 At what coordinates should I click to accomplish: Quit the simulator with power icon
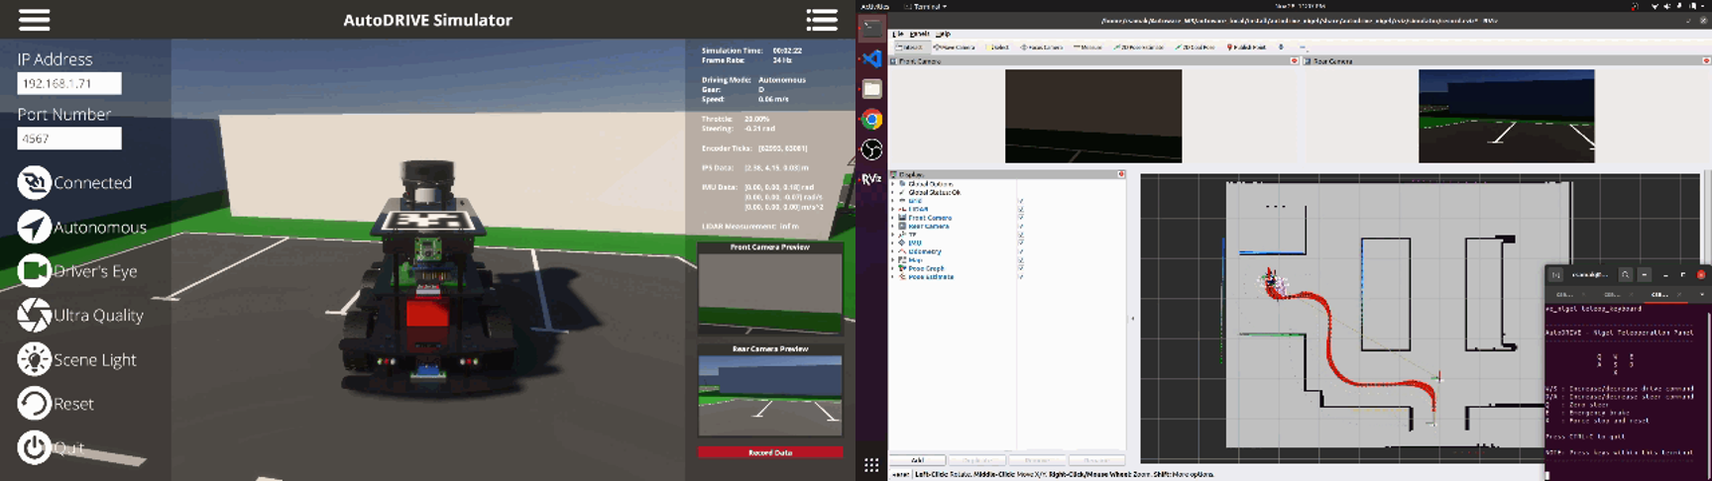pos(34,447)
